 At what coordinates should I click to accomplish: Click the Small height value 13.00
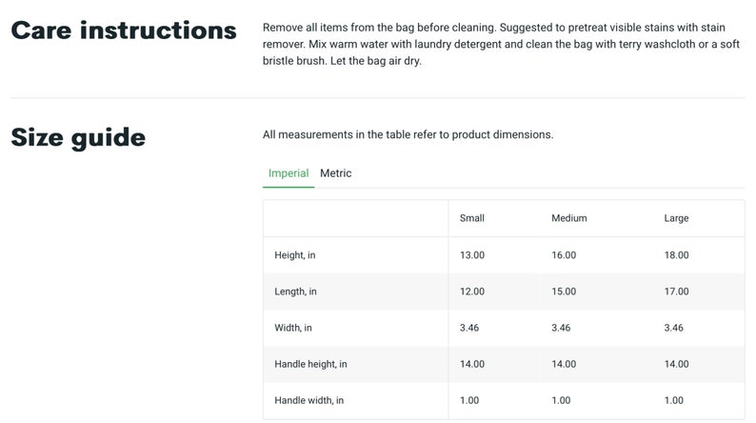[x=472, y=255]
